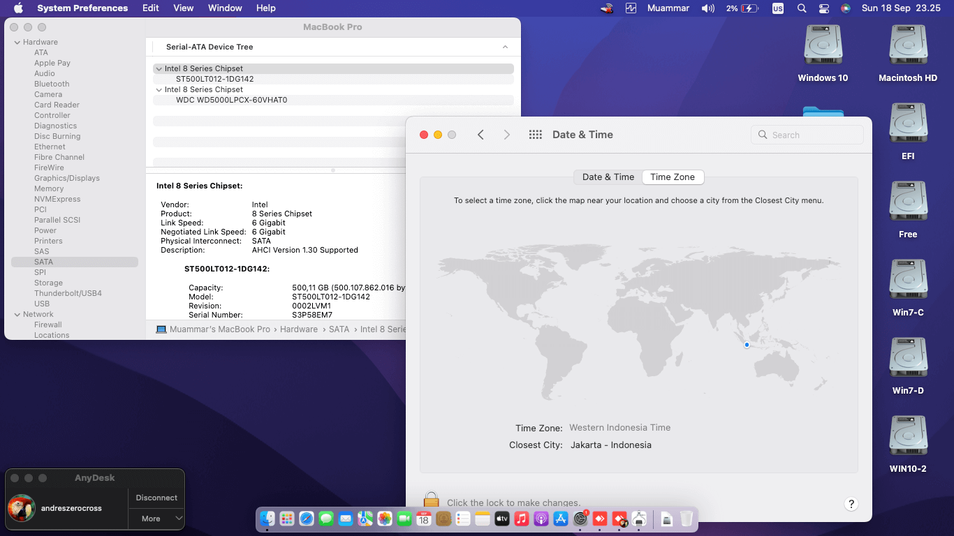Image resolution: width=954 pixels, height=536 pixels.
Task: Click the lock icon to make changes
Action: click(x=432, y=500)
